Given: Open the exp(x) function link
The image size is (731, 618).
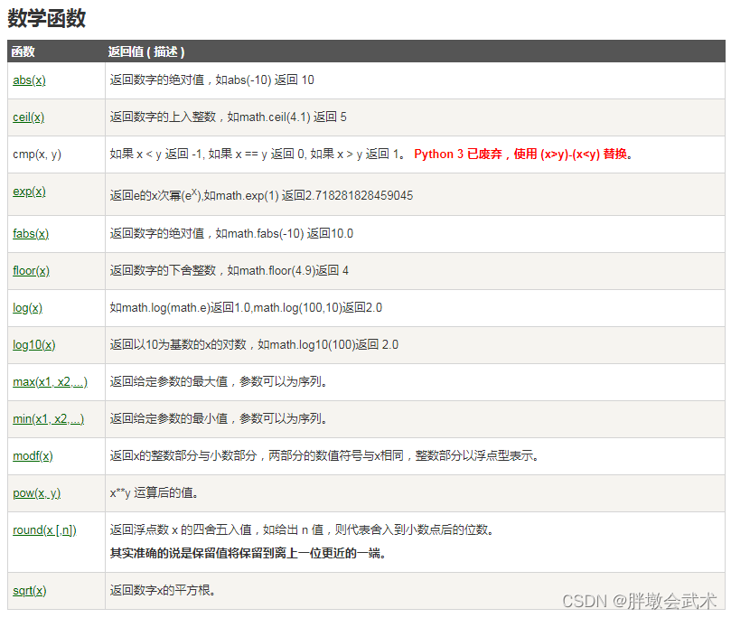Looking at the screenshot, I should (x=27, y=191).
